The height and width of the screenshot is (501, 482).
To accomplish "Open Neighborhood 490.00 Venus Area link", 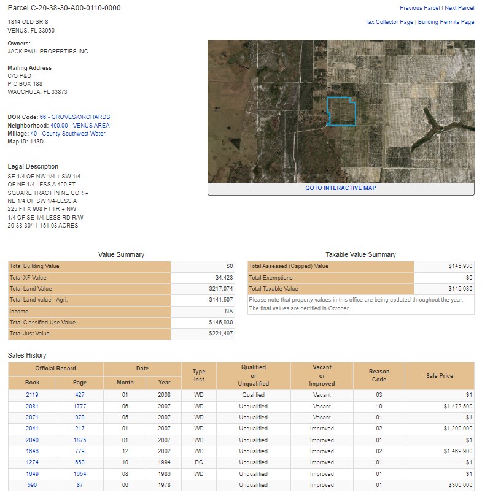I will click(x=80, y=126).
